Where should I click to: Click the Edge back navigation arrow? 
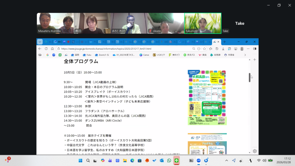coord(40,49)
